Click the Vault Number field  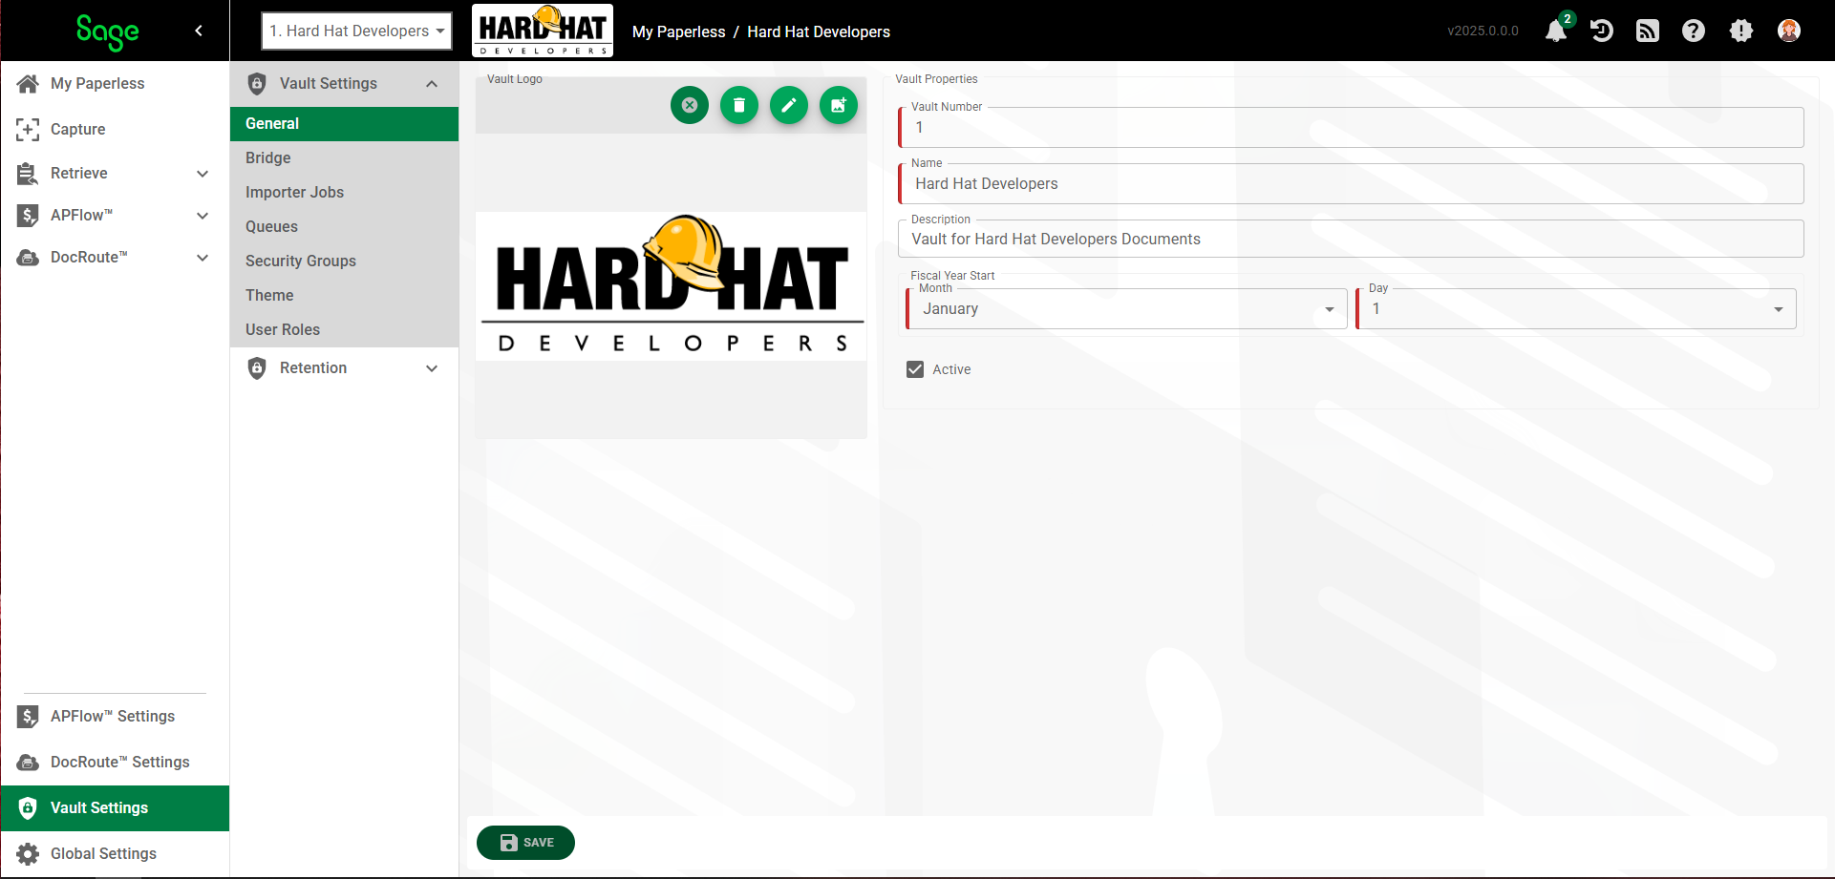pos(1352,127)
